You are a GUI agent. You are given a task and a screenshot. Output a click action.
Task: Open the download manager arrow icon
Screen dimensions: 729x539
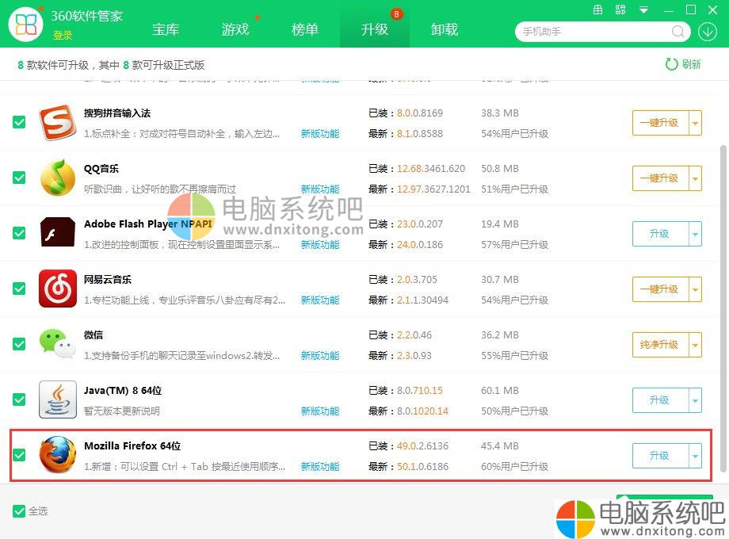click(x=707, y=32)
